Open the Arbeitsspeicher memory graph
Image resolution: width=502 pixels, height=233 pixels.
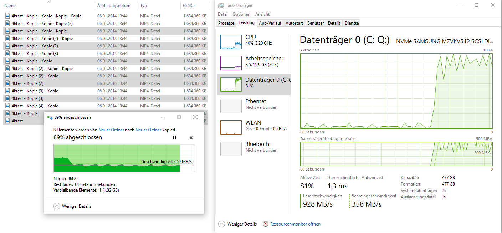[x=231, y=63]
